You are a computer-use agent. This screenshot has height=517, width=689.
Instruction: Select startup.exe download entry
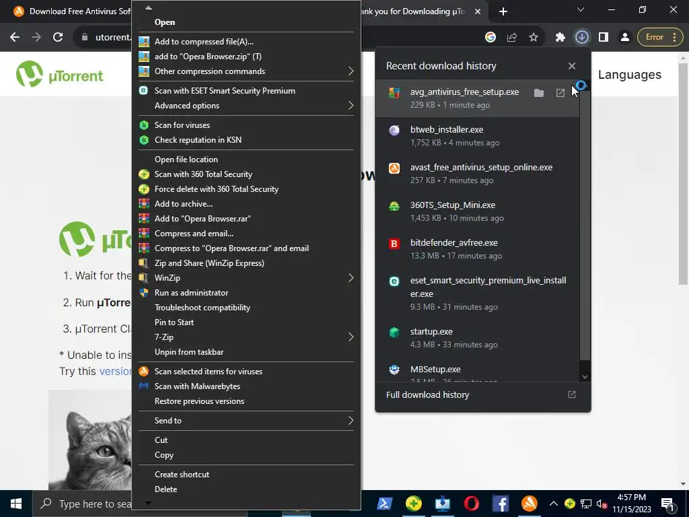click(478, 338)
